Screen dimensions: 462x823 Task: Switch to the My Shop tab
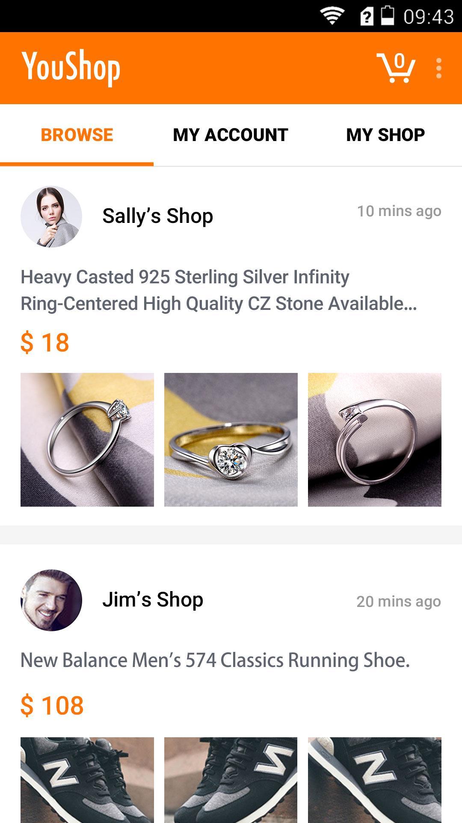tap(385, 135)
